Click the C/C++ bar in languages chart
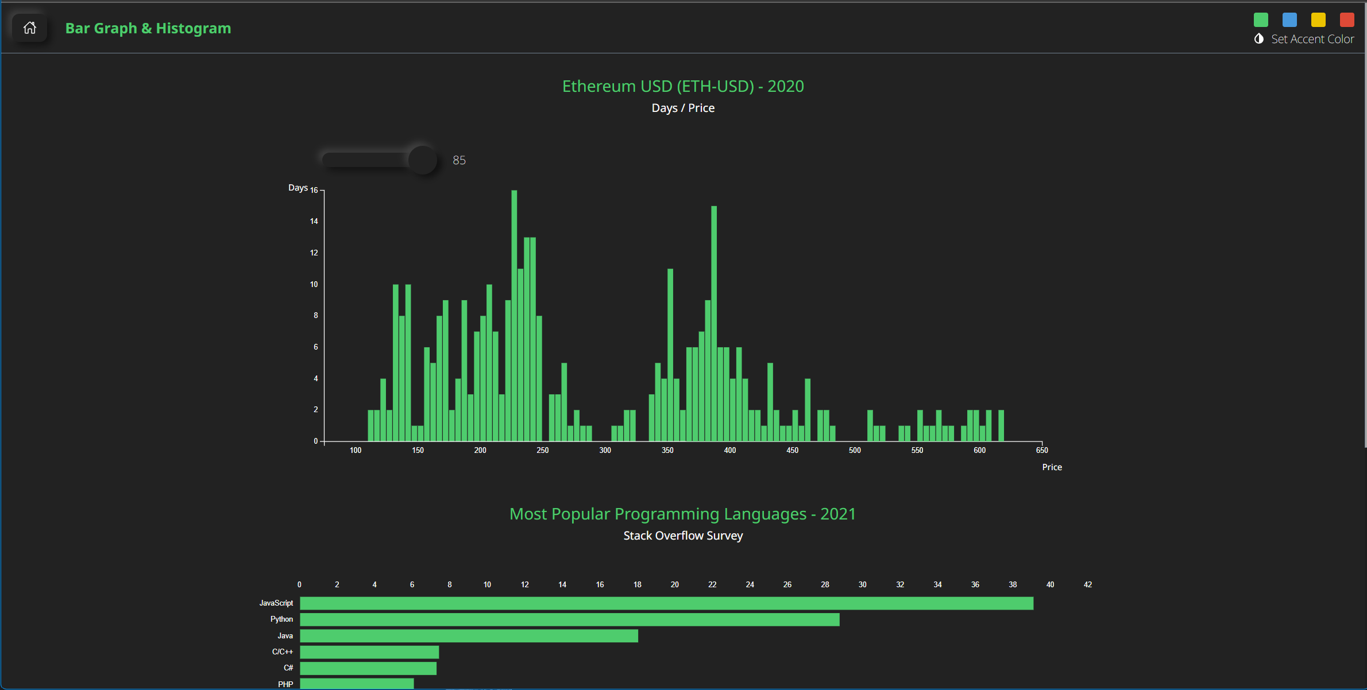1367x690 pixels. pyautogui.click(x=369, y=652)
